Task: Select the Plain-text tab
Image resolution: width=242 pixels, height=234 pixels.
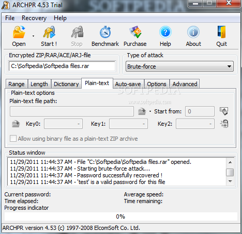Action: [97, 83]
